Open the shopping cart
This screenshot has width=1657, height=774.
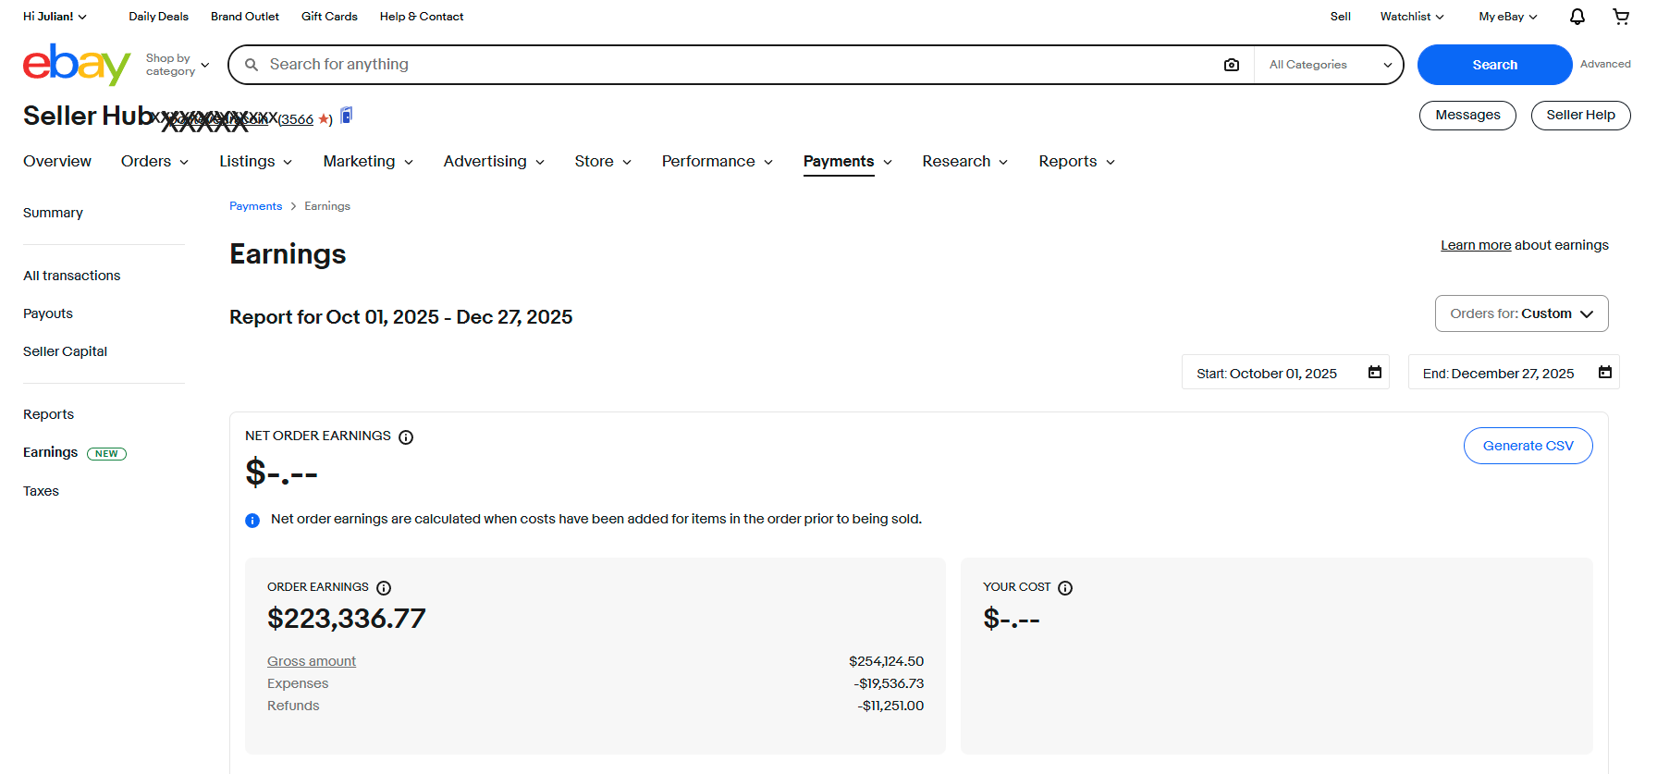click(1621, 17)
